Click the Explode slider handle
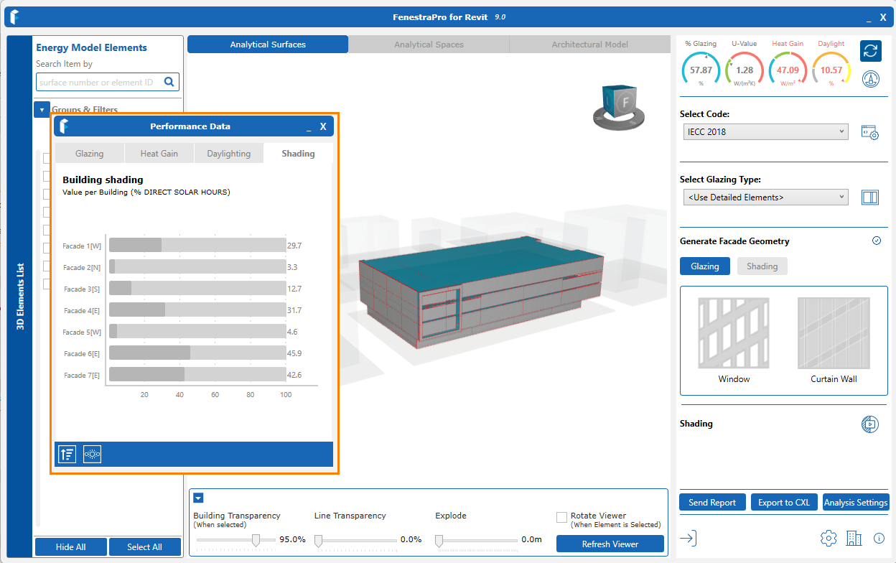 point(439,540)
